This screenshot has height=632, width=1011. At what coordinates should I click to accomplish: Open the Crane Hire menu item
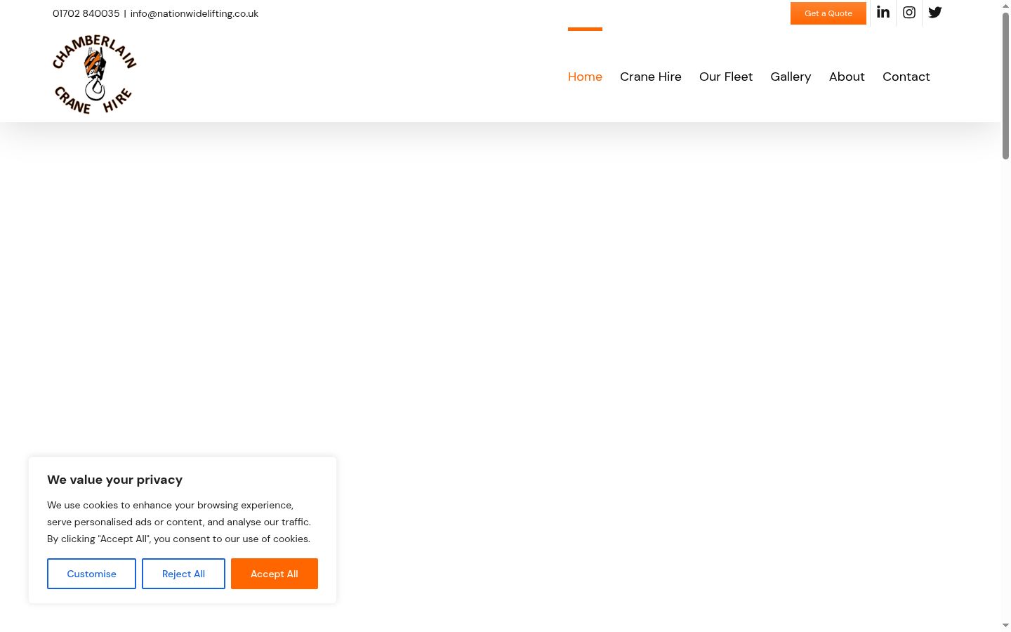(651, 77)
